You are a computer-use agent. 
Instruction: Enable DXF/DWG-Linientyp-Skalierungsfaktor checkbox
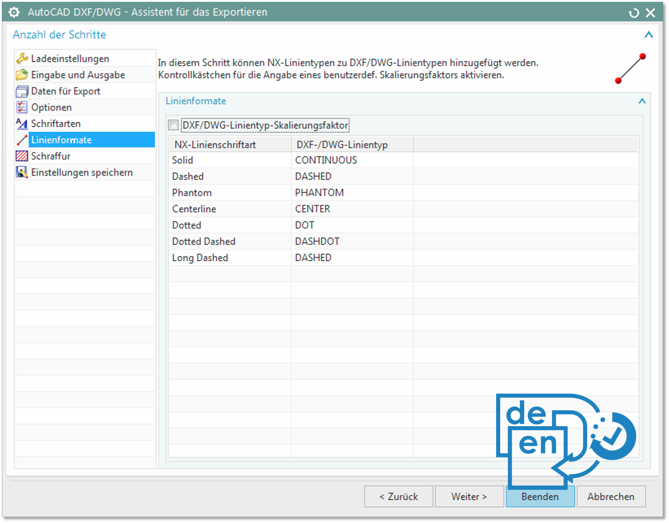173,125
